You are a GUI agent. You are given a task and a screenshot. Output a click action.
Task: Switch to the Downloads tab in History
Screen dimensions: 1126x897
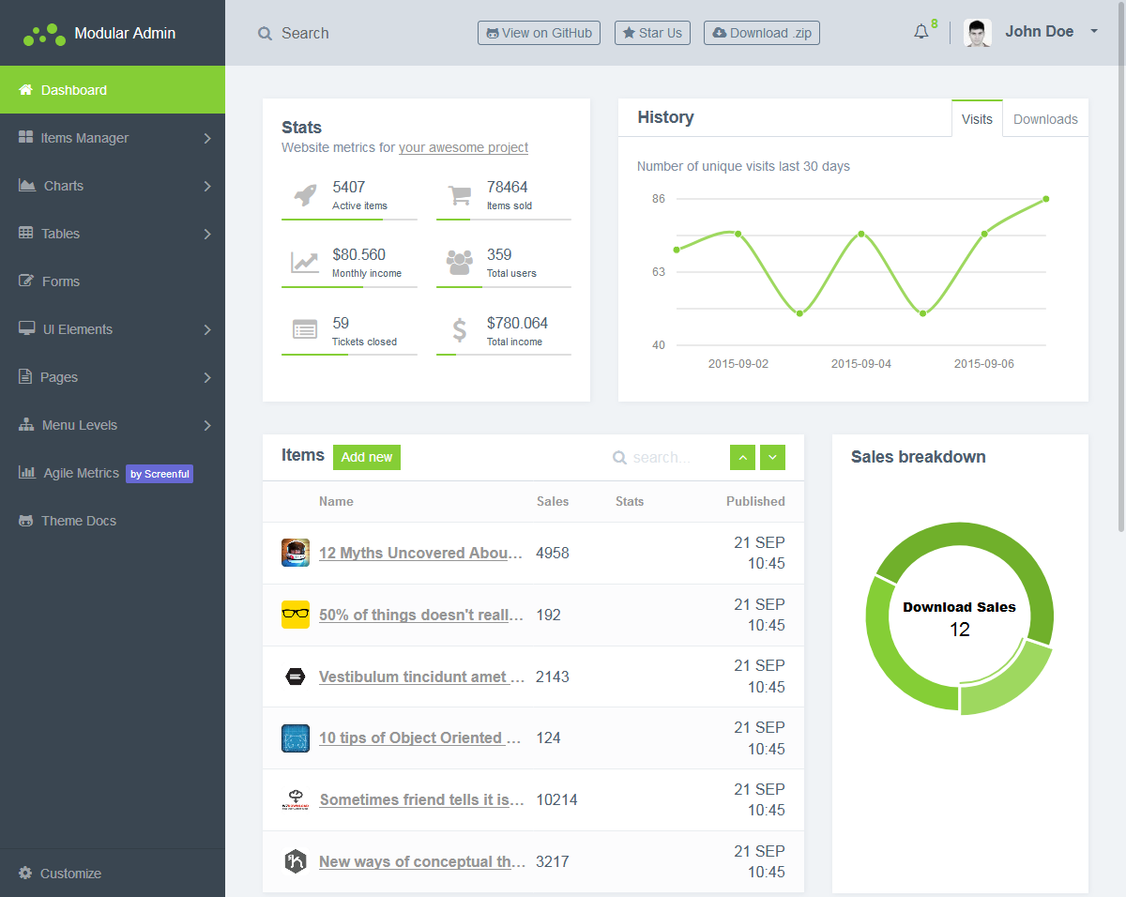point(1044,119)
